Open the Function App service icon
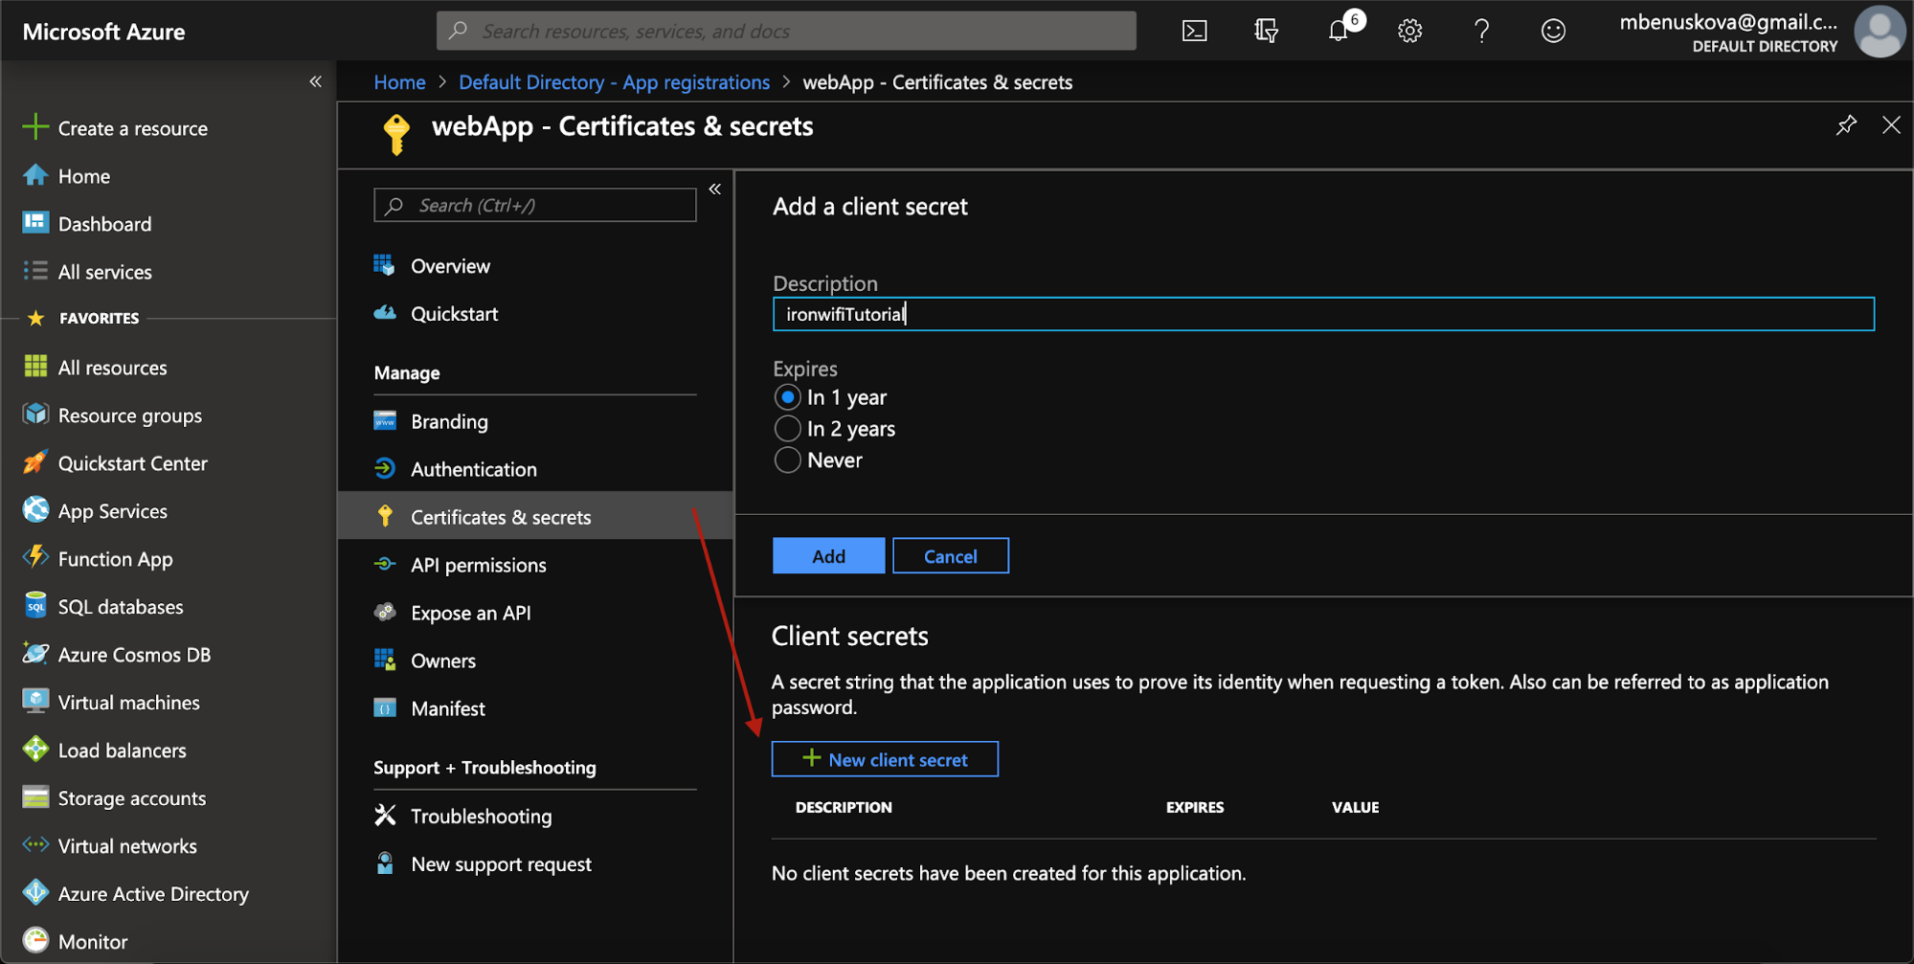Image resolution: width=1914 pixels, height=964 pixels. pos(114,558)
